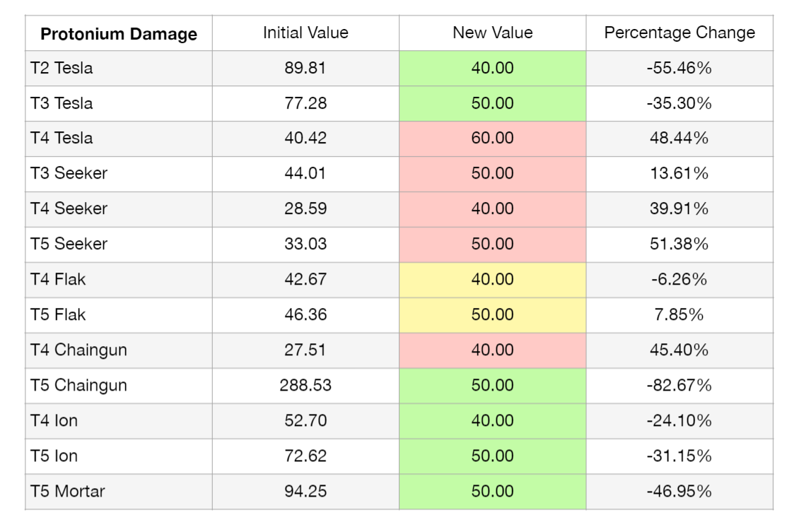Select the yellow T4 Flak new value cell

(492, 280)
